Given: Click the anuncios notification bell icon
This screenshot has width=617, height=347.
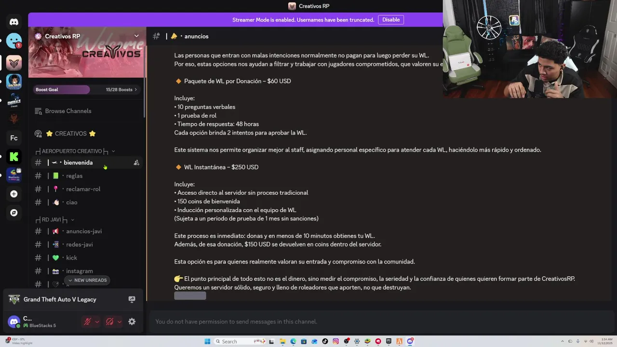Looking at the screenshot, I should point(174,36).
